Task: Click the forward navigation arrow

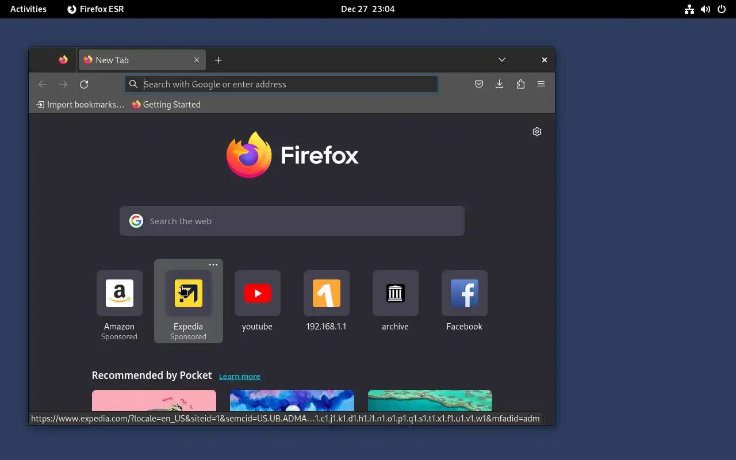Action: 63,85
